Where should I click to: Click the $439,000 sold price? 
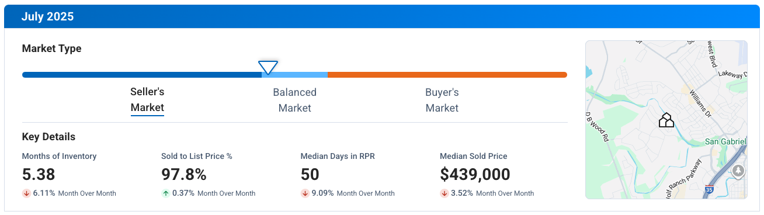click(475, 174)
